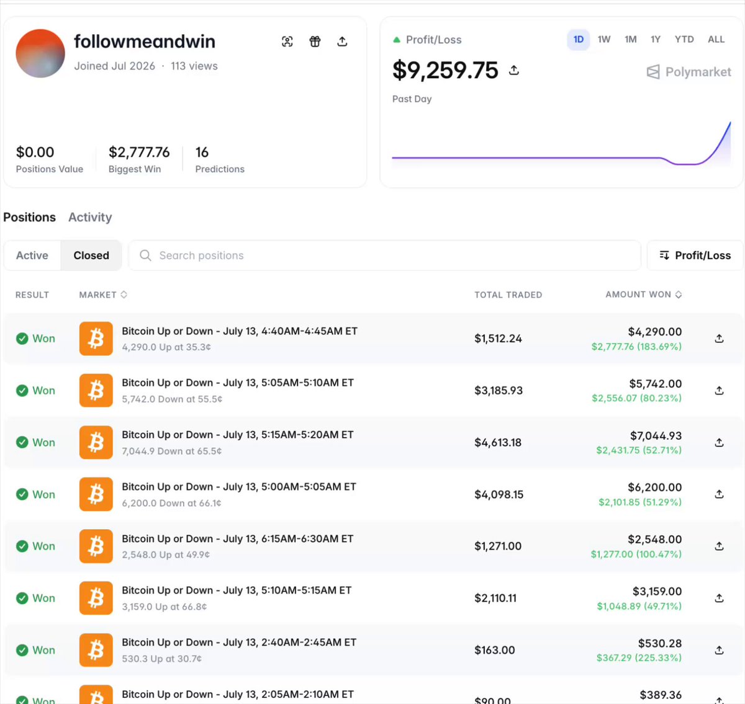Image resolution: width=745 pixels, height=704 pixels.
Task: Show ALL time profit/loss
Action: pos(716,40)
